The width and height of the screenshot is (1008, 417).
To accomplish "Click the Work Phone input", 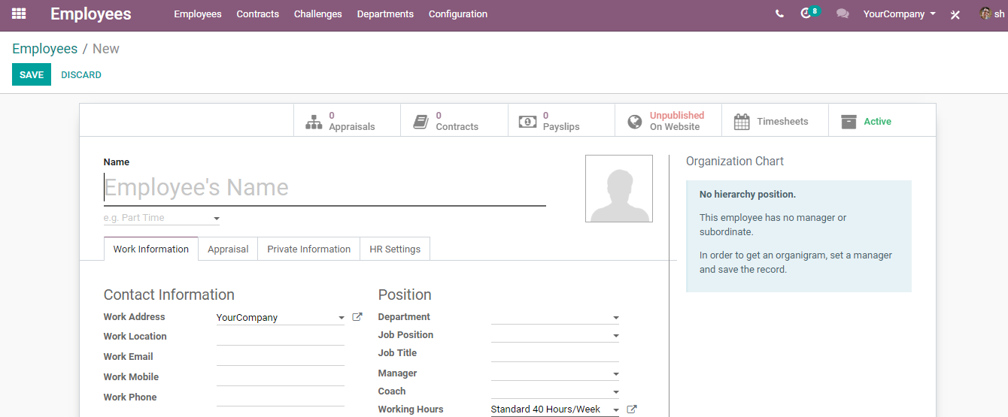I will (x=281, y=397).
